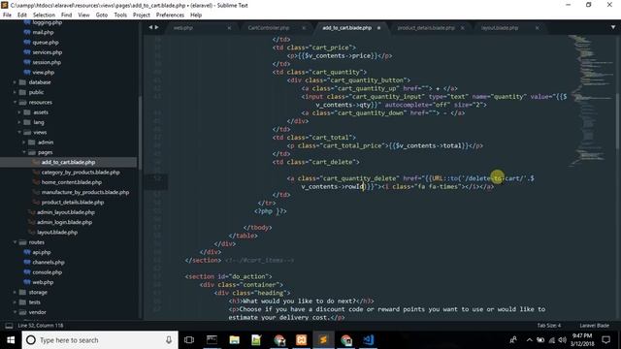Open the View menu
The height and width of the screenshot is (349, 621).
pyautogui.click(x=83, y=16)
